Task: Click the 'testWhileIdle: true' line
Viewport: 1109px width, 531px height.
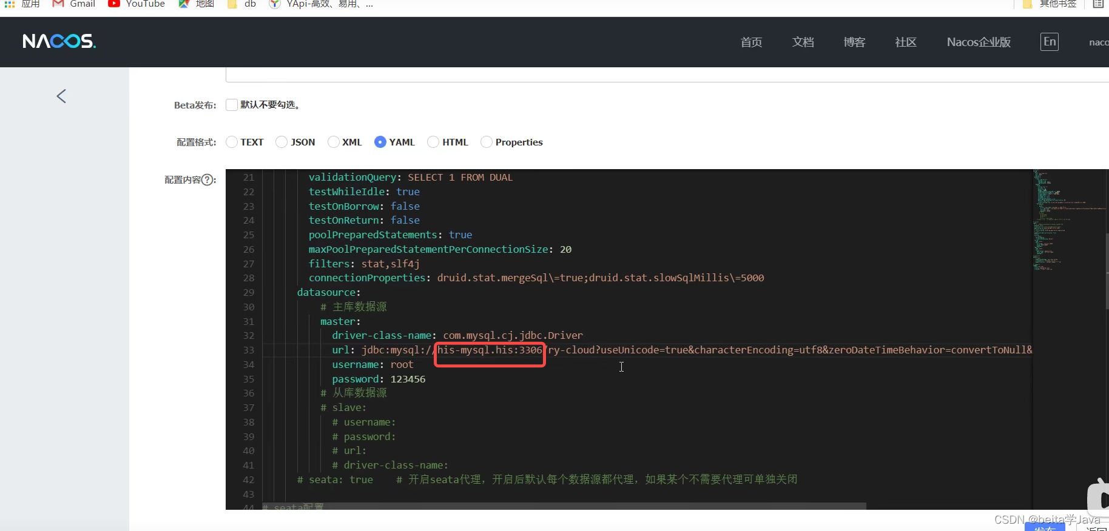Action: pyautogui.click(x=364, y=192)
